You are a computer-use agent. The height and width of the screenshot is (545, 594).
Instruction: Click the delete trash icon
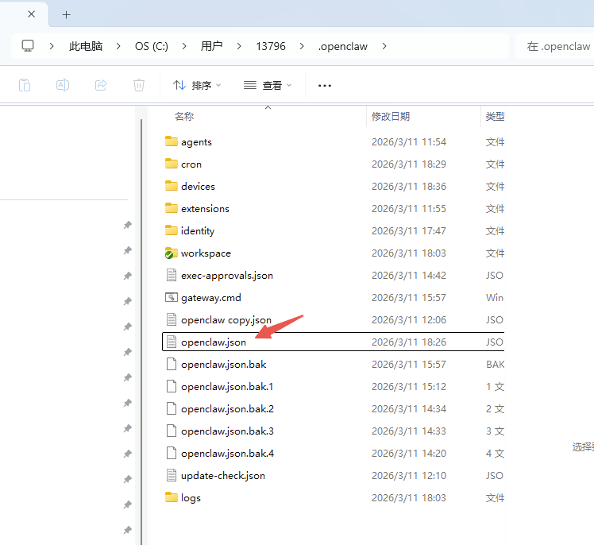pos(139,85)
